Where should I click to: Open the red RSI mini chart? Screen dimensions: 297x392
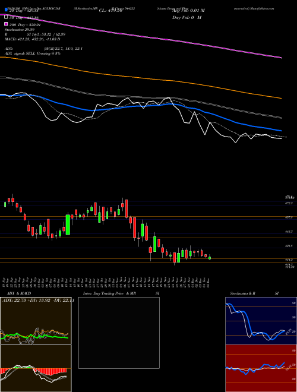(261, 368)
